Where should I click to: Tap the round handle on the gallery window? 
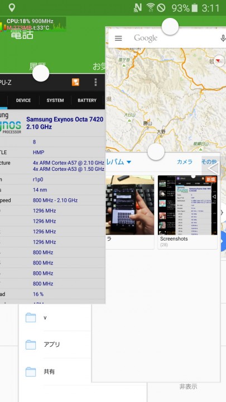[x=156, y=152]
